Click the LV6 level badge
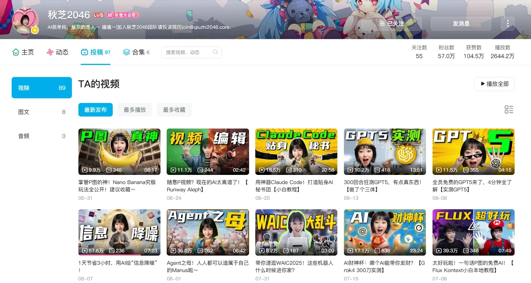The width and height of the screenshot is (531, 283). 98,15
